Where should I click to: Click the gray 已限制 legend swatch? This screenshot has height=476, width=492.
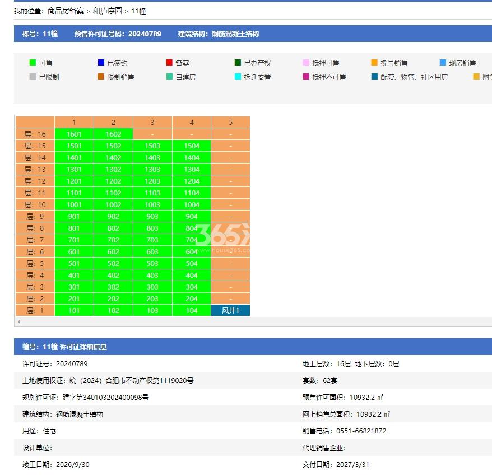click(33, 77)
